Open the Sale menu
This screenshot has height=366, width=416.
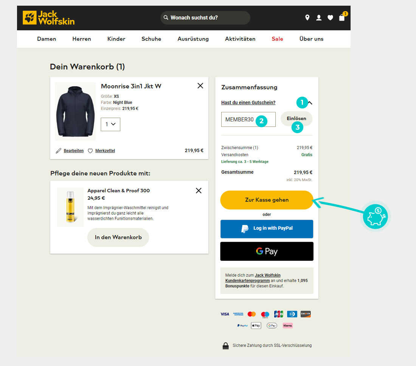[x=277, y=39]
